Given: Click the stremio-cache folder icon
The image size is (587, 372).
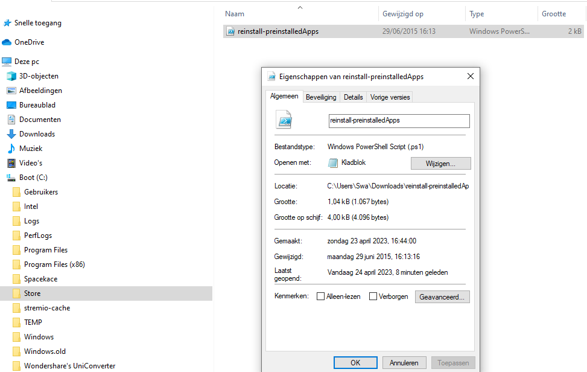Looking at the screenshot, I should [16, 308].
